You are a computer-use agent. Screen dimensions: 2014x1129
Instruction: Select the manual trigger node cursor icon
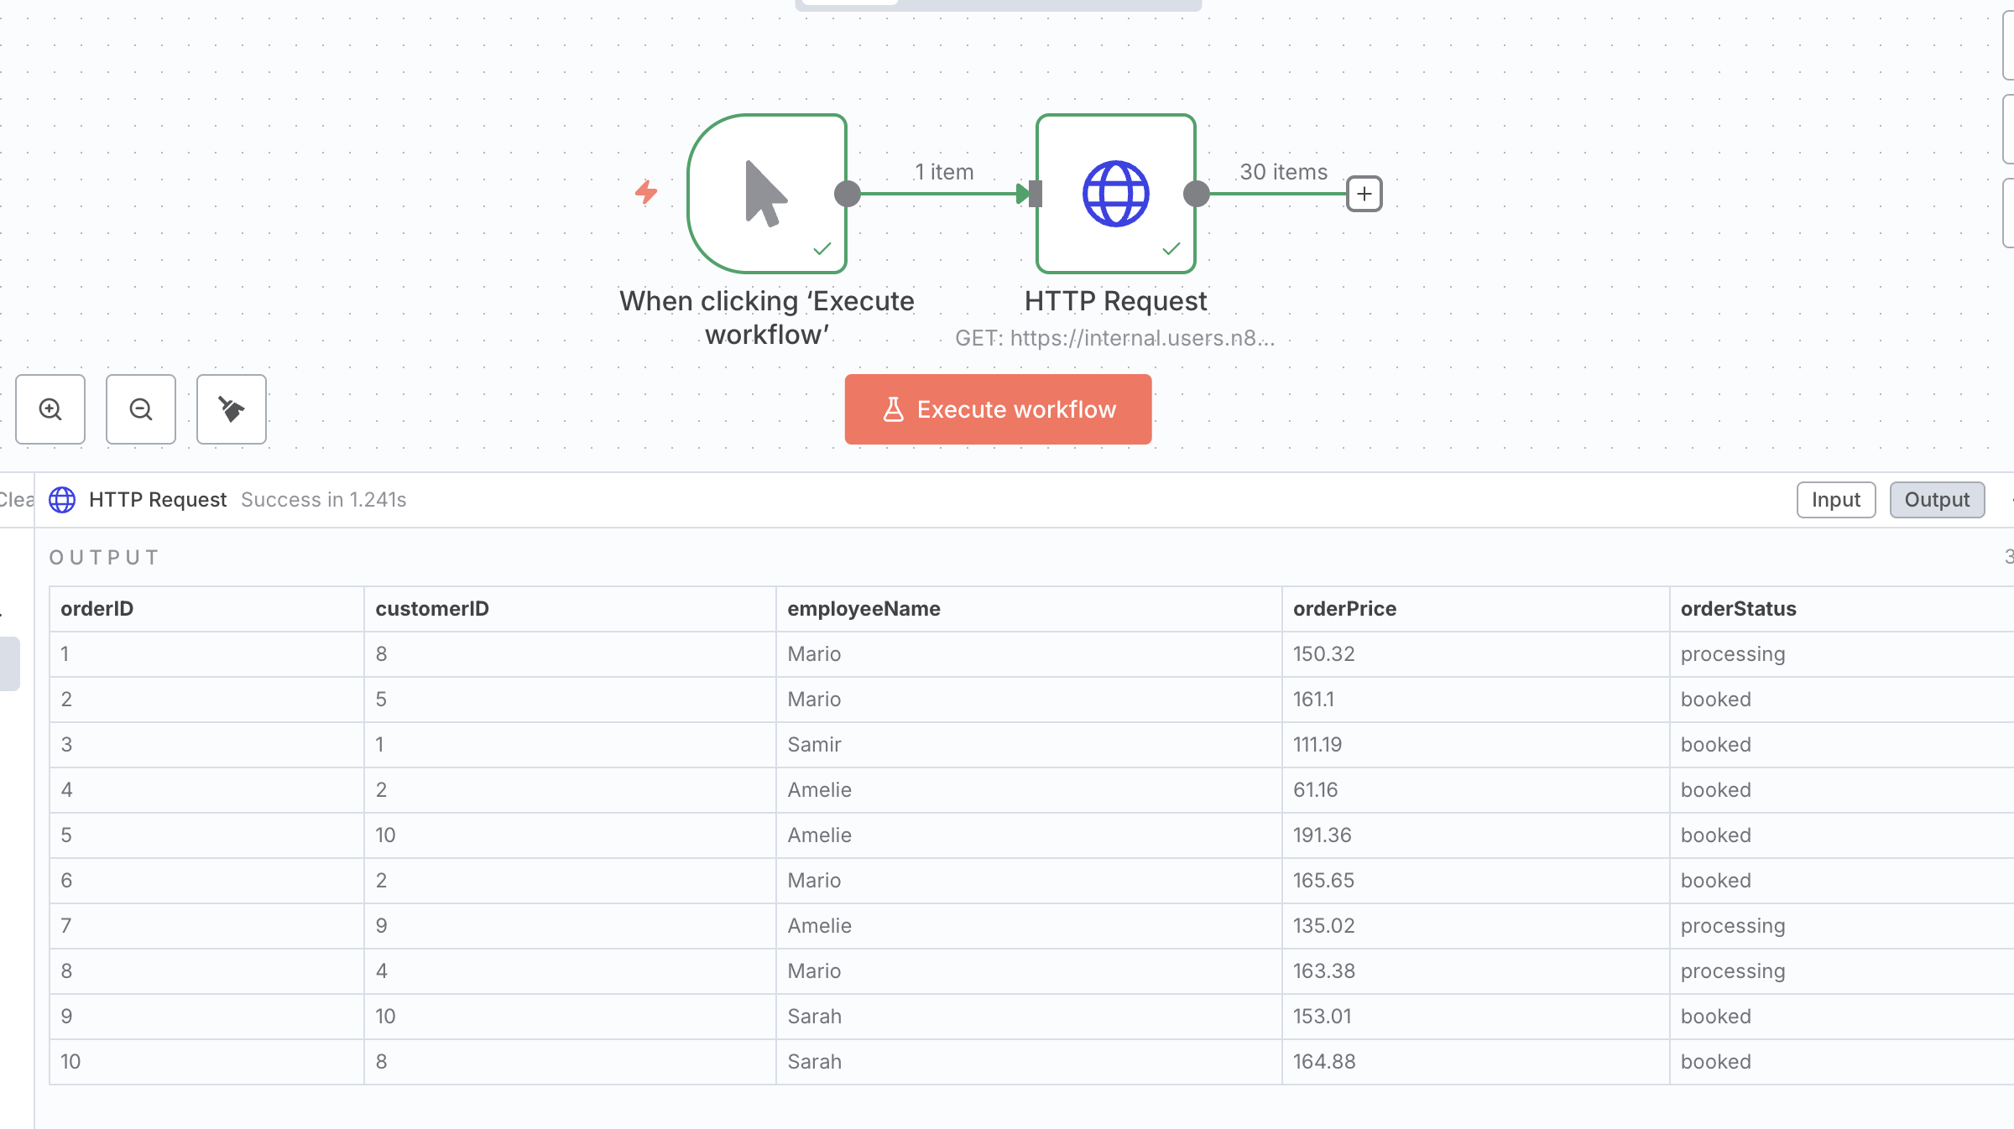point(766,194)
